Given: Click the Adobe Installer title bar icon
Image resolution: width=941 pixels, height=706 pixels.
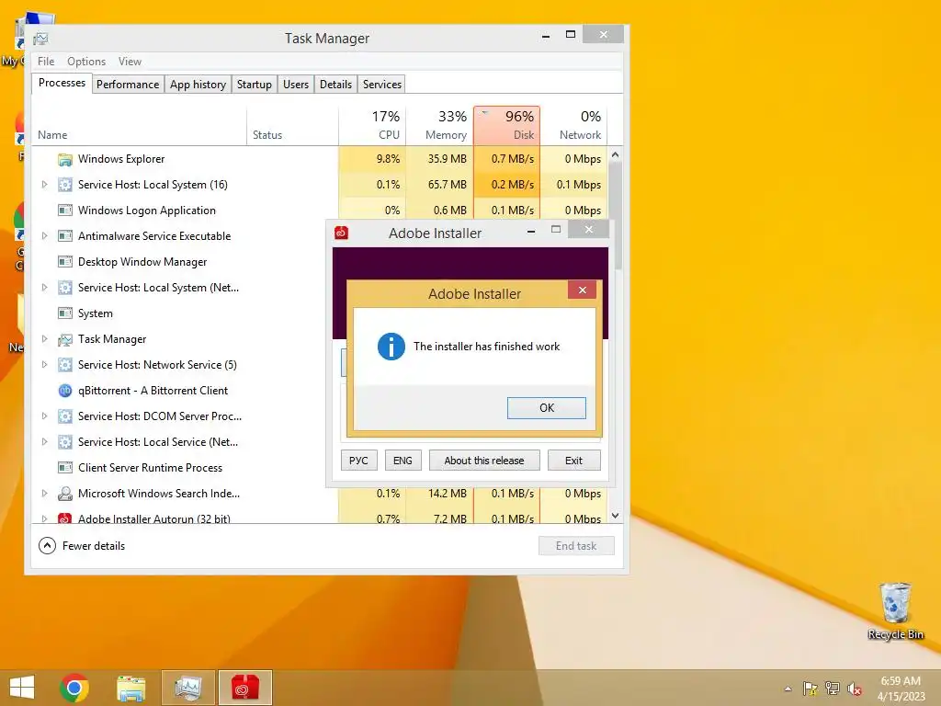Looking at the screenshot, I should click(342, 233).
